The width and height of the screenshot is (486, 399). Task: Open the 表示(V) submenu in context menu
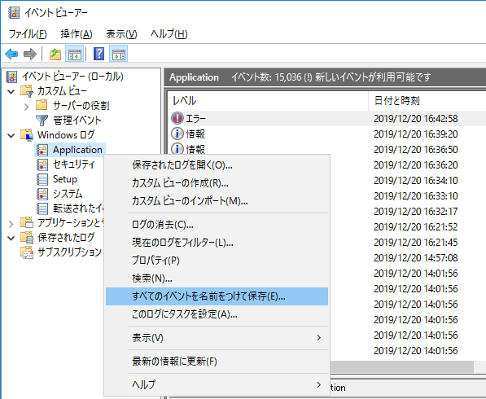click(x=217, y=338)
